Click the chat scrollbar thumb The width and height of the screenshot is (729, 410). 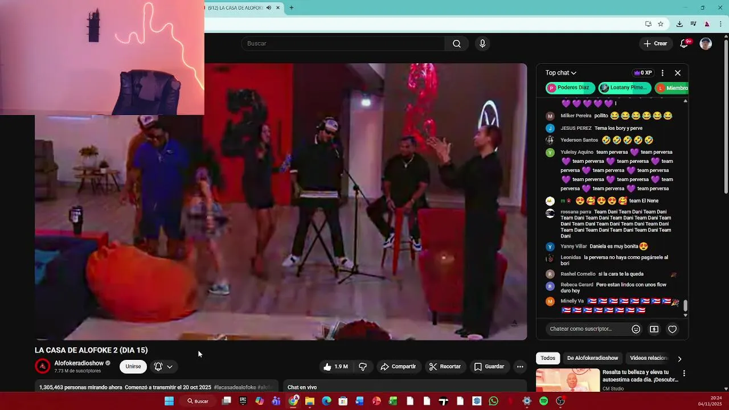tap(685, 306)
